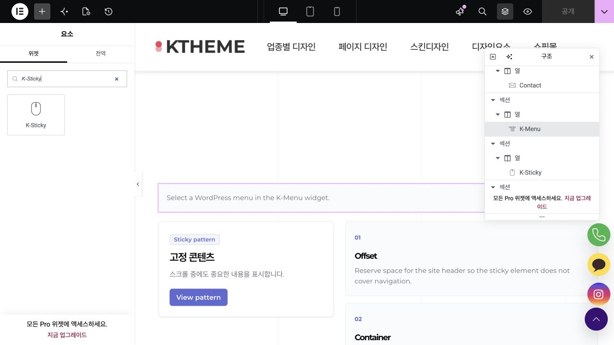This screenshot has height=345, width=614.
Task: Open the 업종별 디자인 menu item
Action: click(291, 47)
